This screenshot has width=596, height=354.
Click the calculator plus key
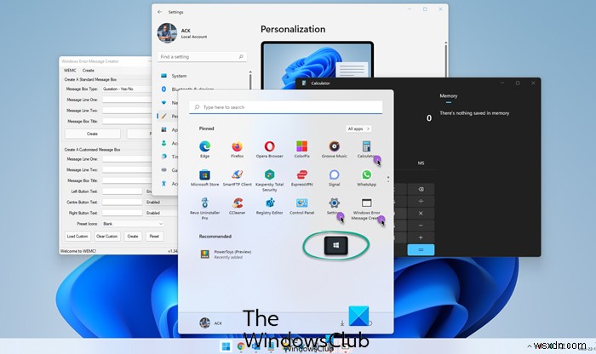tap(421, 237)
